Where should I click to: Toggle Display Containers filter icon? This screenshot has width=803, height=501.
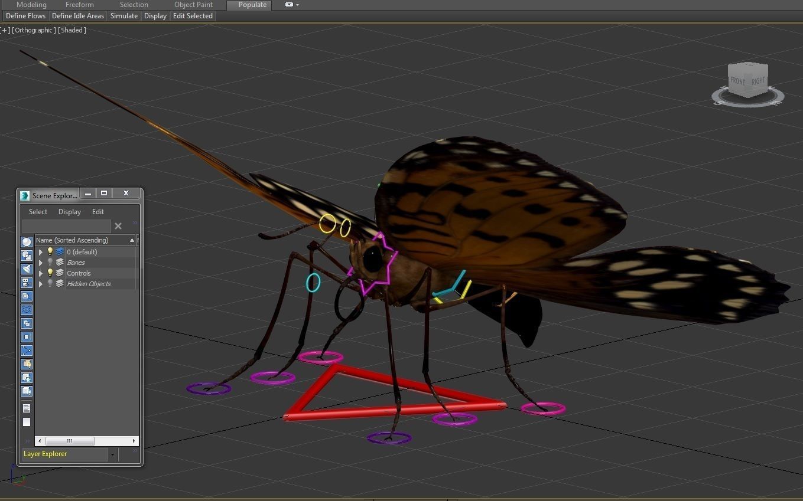(x=27, y=364)
